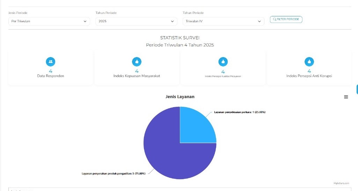Image resolution: width=358 pixels, height=191 pixels.
Task: Click the Data Responden people icon
Action: 51,62
